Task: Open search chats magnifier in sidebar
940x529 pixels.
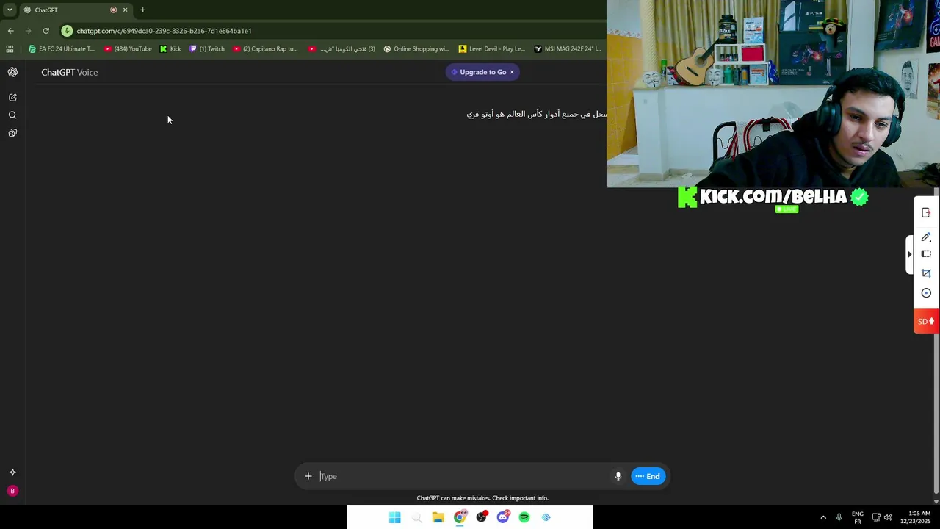Action: pyautogui.click(x=12, y=115)
